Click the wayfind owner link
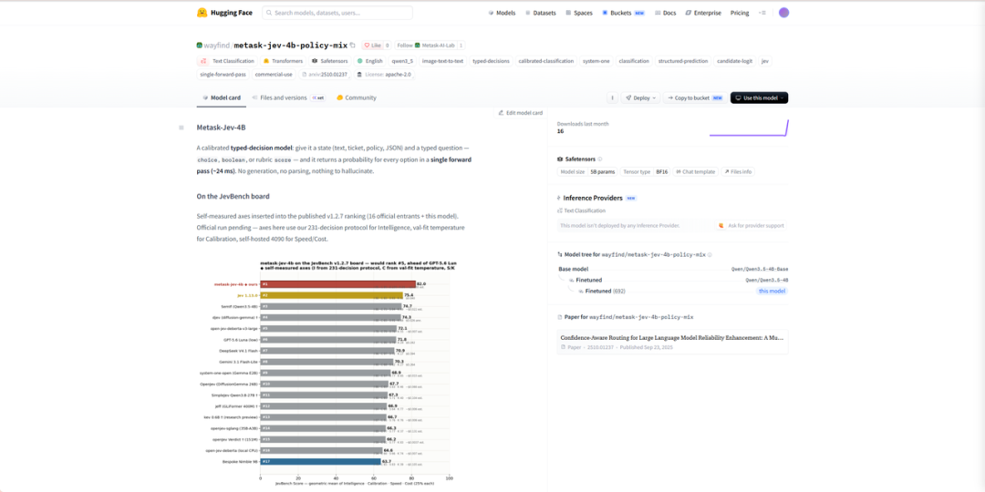Viewport: 985px width, 492px height. click(x=217, y=46)
